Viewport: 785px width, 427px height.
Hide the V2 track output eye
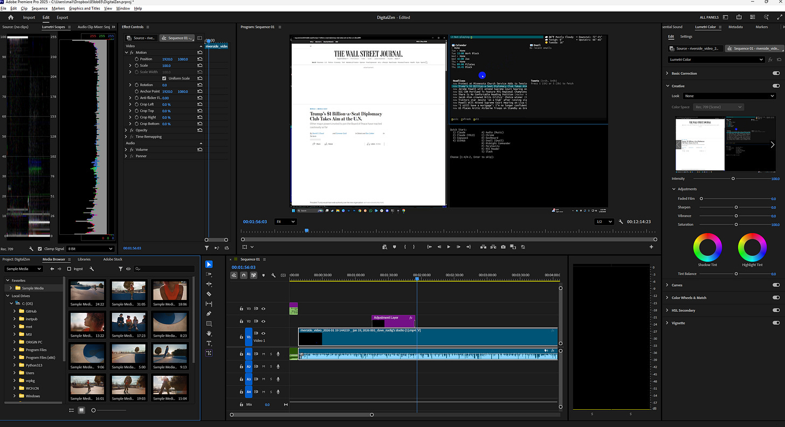click(x=264, y=321)
